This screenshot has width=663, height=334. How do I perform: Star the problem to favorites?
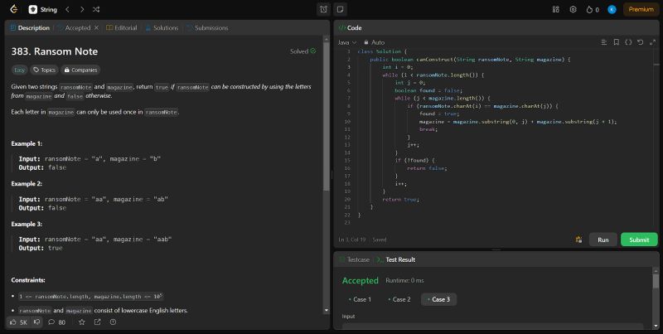click(x=81, y=322)
